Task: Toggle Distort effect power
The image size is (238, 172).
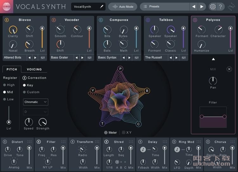Action: [5, 142]
